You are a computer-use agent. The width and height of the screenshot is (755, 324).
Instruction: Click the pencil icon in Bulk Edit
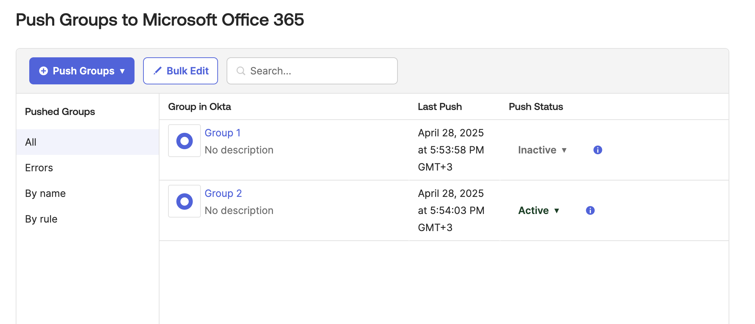pos(157,71)
